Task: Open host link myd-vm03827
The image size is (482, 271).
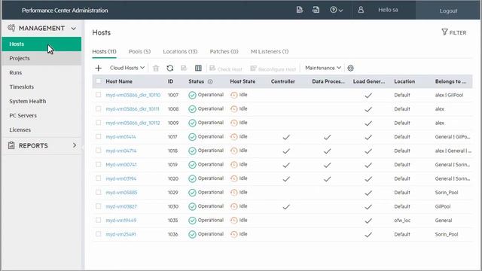Action: [x=121, y=206]
